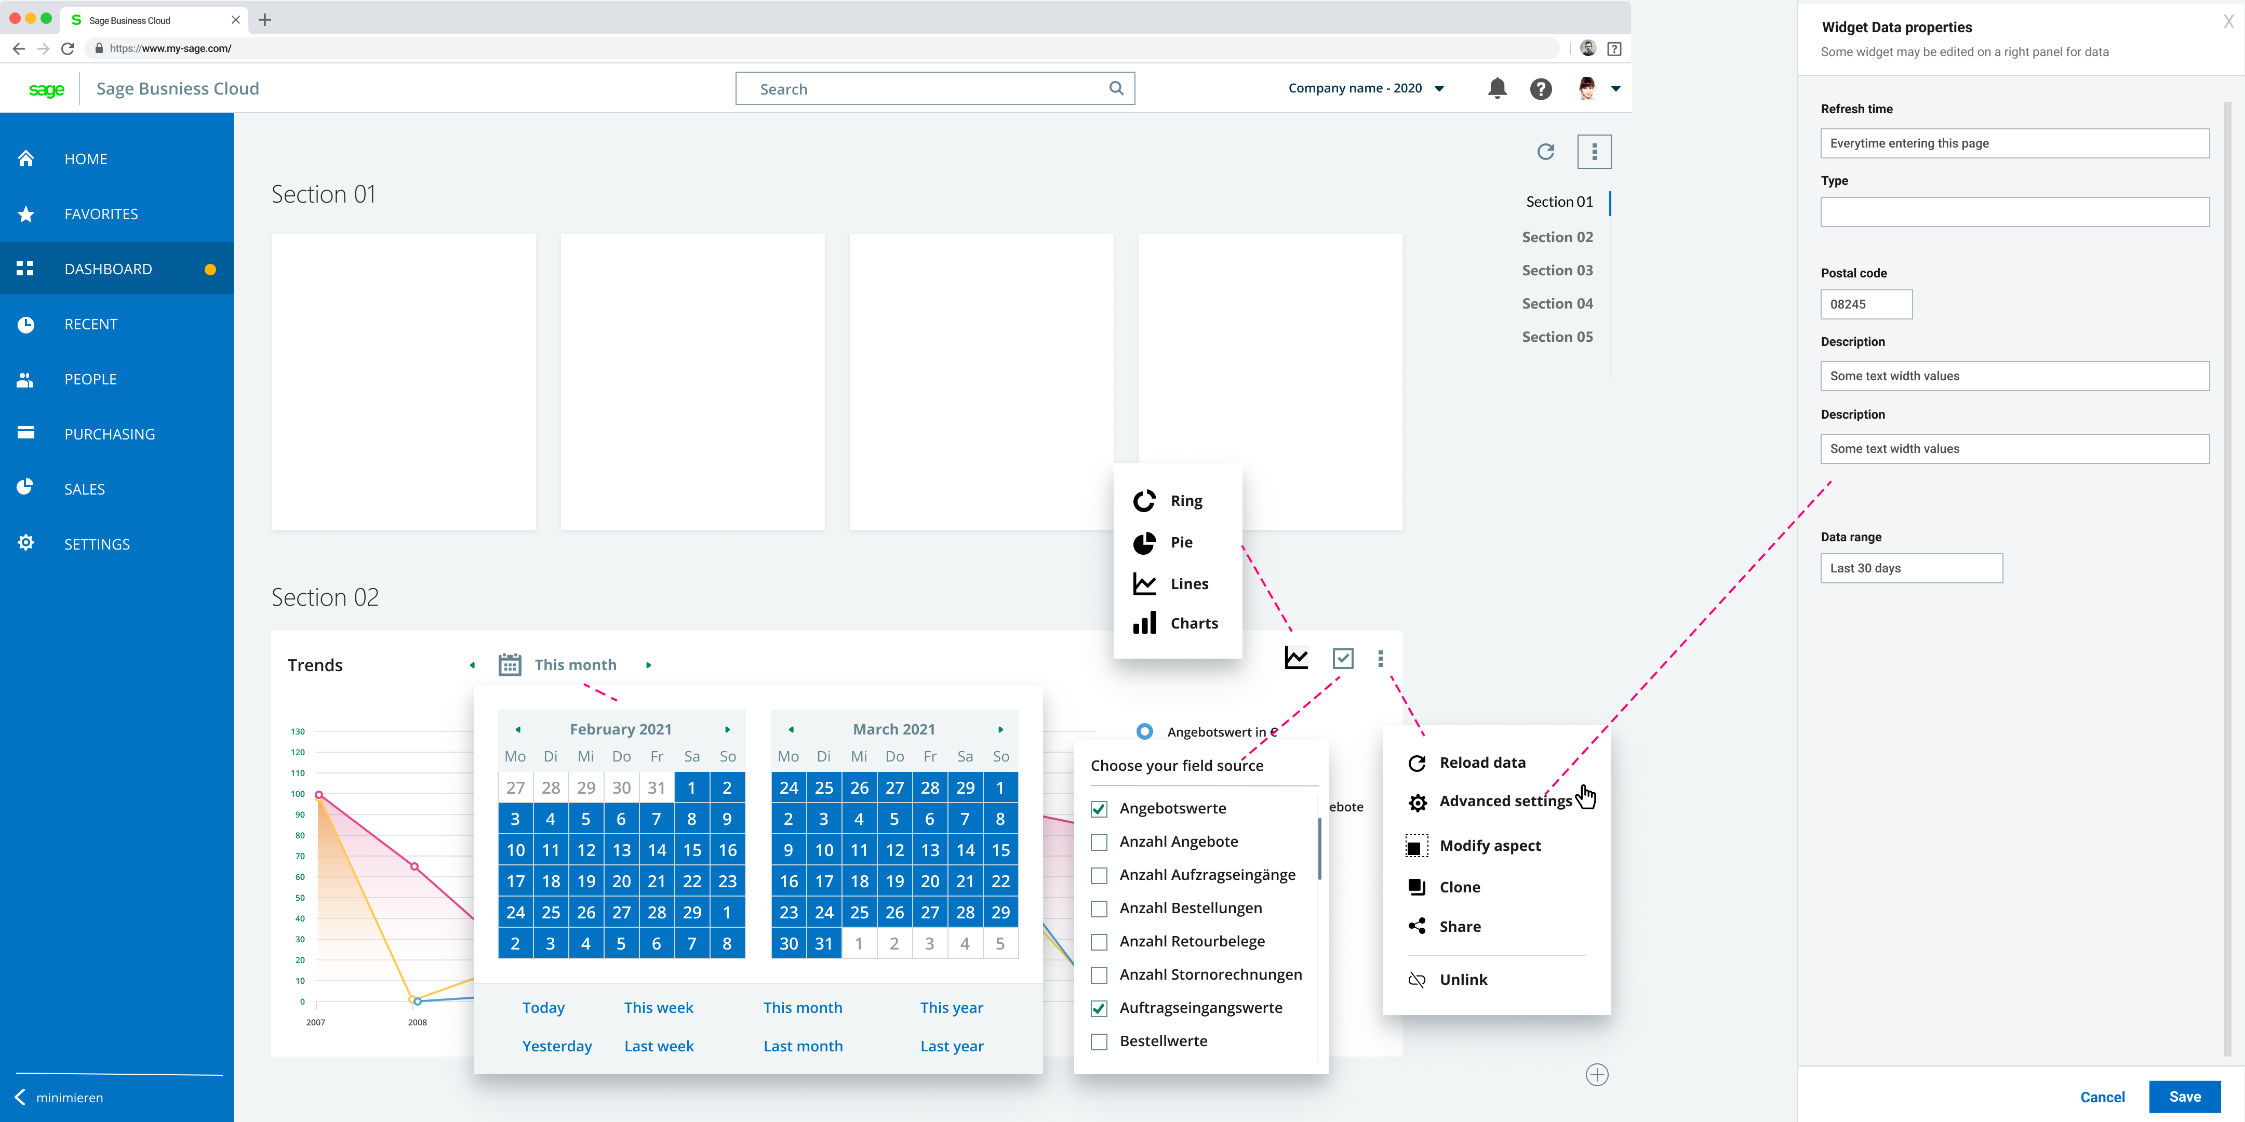Select the Last month quick link
Screen dimensions: 2245x1122
(x=803, y=1045)
